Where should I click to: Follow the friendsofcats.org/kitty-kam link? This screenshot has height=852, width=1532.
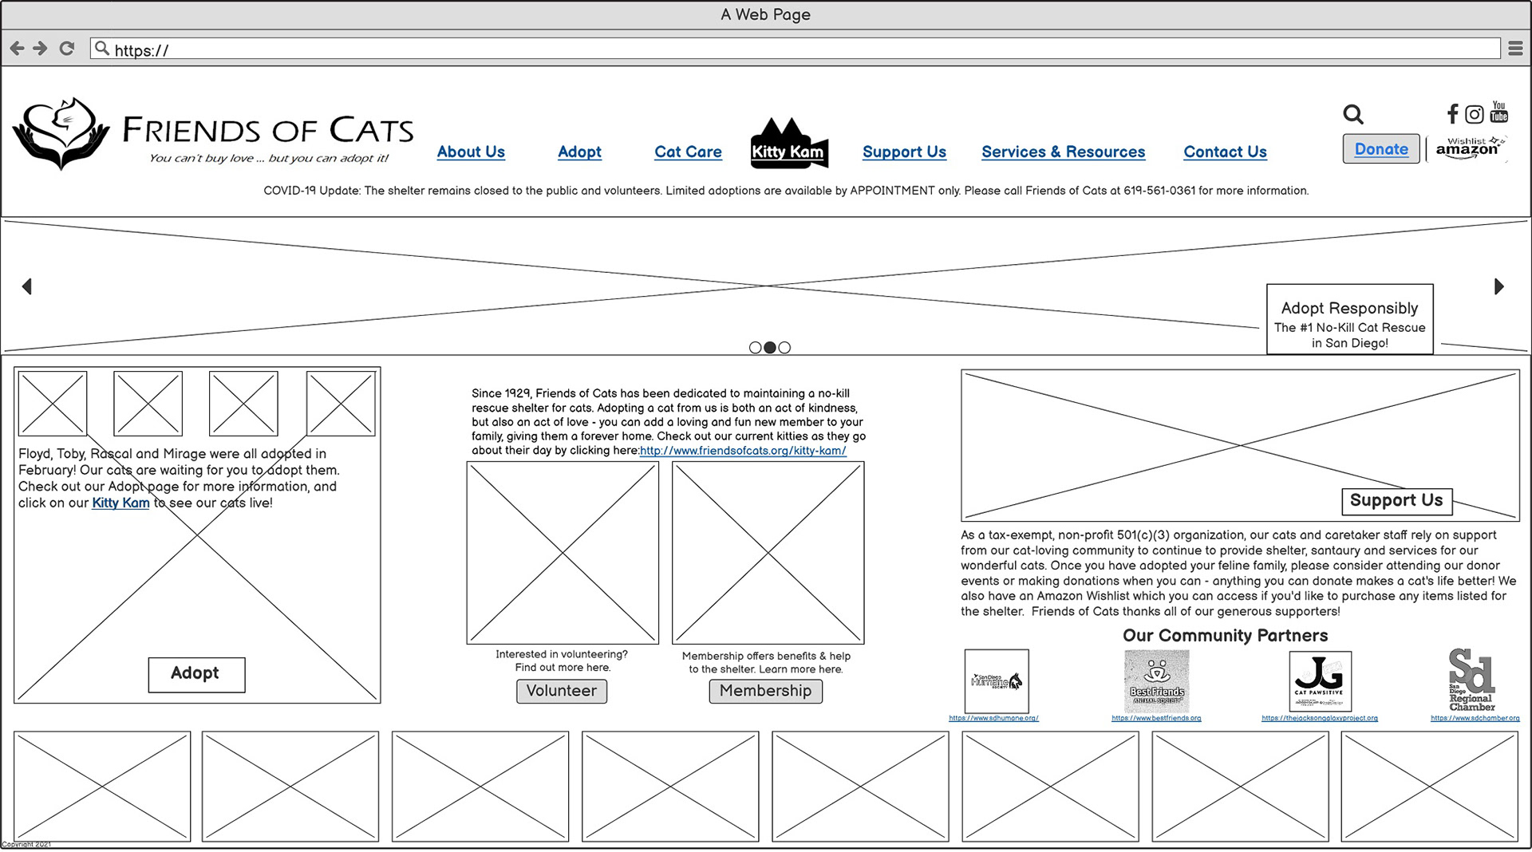click(743, 451)
